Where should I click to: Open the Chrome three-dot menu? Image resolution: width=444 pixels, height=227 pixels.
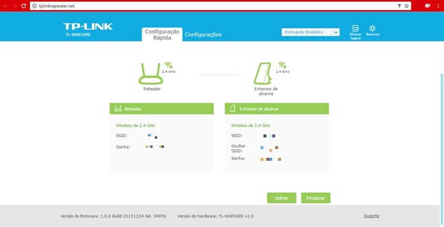pyautogui.click(x=439, y=6)
